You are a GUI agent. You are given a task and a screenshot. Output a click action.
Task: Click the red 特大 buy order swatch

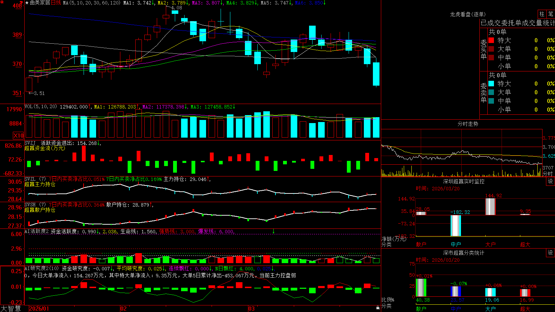tap(491, 40)
